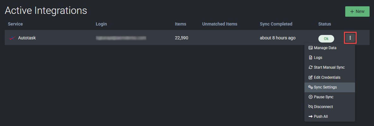
Task: Click the Edit Credentials pencil icon
Action: pos(310,77)
